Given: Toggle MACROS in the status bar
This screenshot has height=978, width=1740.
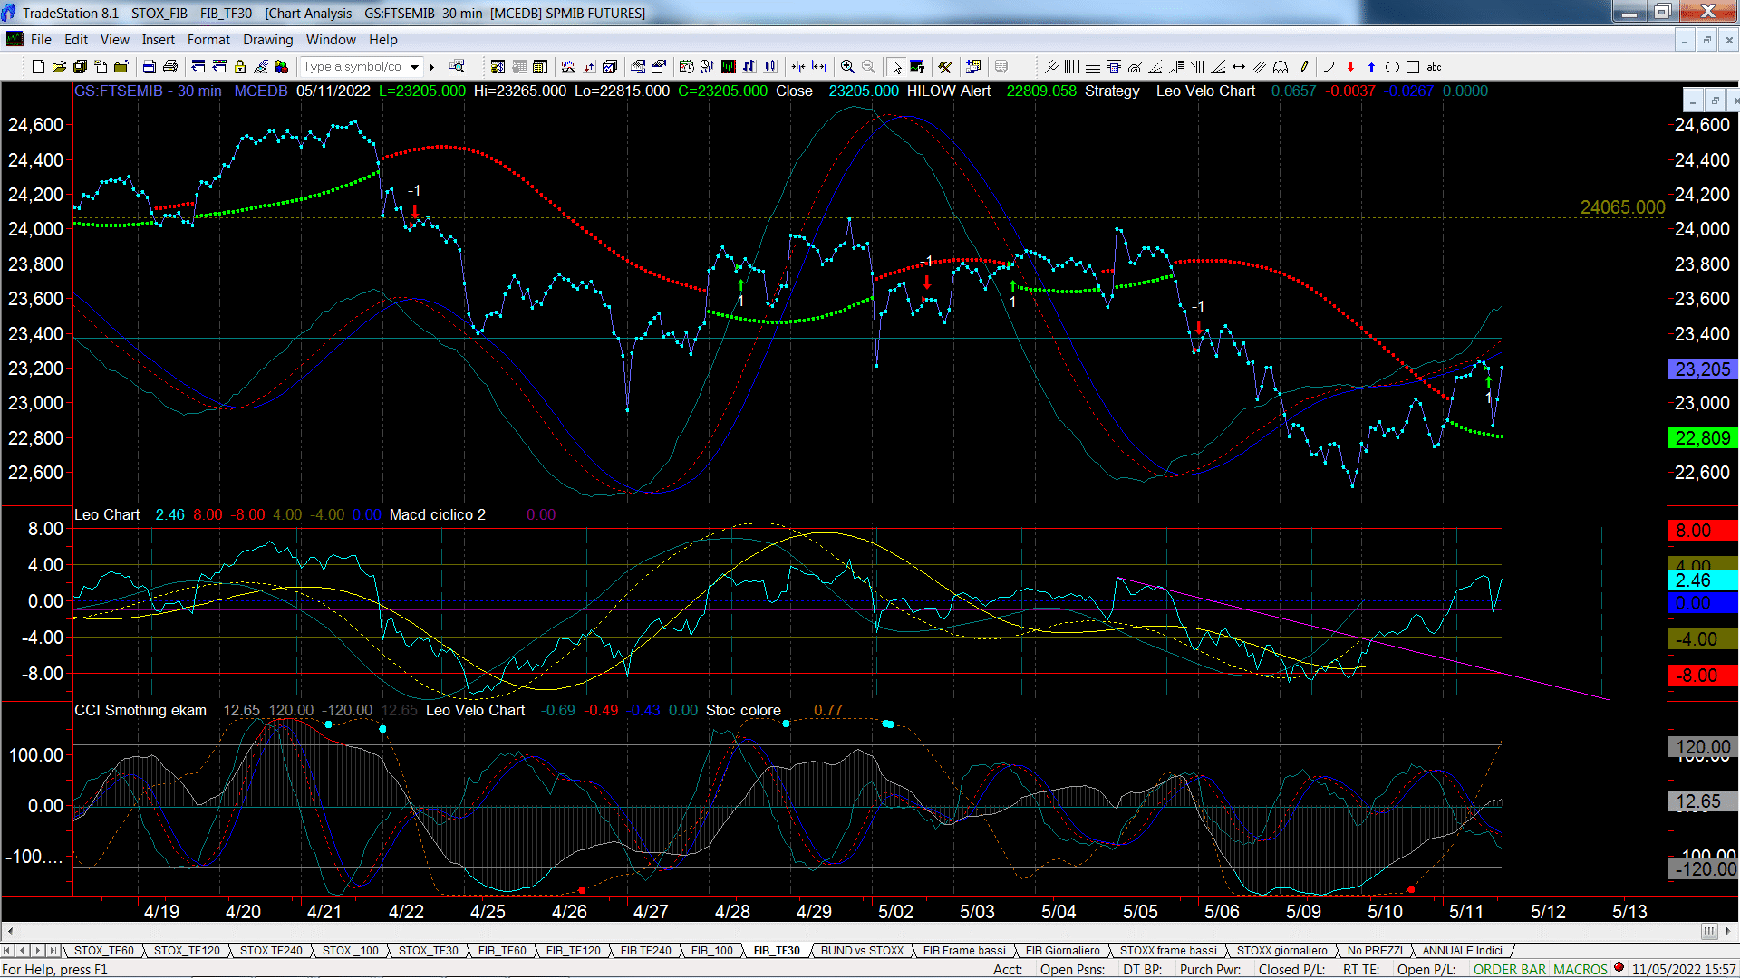Looking at the screenshot, I should tap(1580, 969).
